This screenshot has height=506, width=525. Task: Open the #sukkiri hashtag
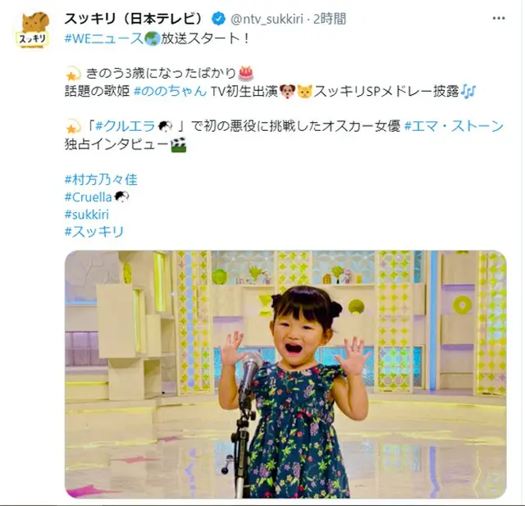click(x=87, y=215)
